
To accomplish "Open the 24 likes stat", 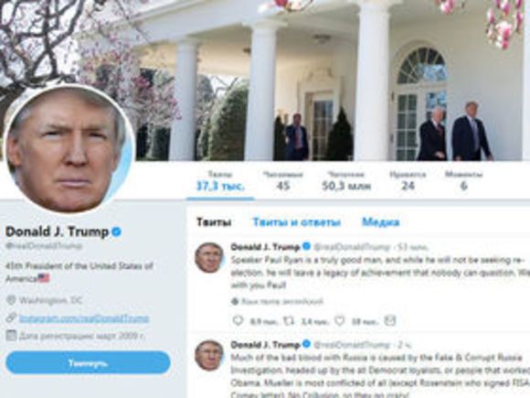I will click(x=408, y=181).
